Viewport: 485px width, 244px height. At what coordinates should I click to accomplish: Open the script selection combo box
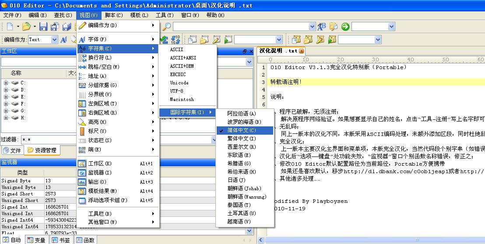pyautogui.click(x=258, y=39)
